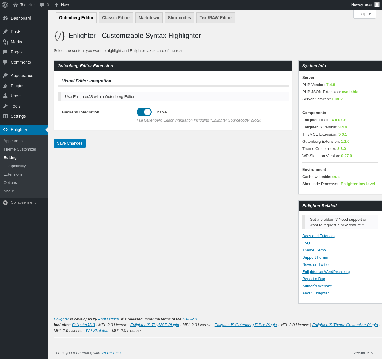Click the WordPress footer link
The image size is (382, 359).
click(111, 353)
